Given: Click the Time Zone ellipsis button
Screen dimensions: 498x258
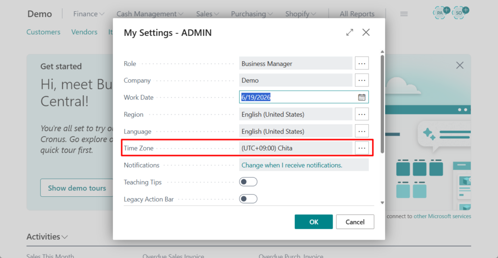Looking at the screenshot, I should click(x=361, y=148).
